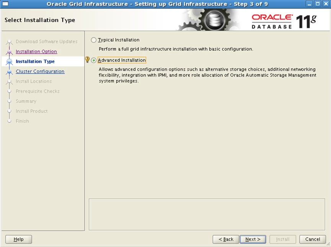Viewport: 331px width, 247px height.
Task: Click the Prerequisite Checks step text
Action: pos(38,91)
